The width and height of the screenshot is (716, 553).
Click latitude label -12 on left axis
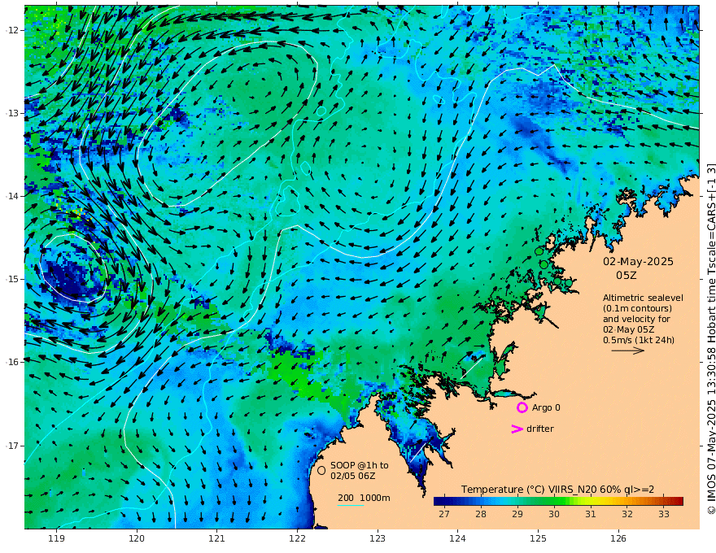point(12,30)
